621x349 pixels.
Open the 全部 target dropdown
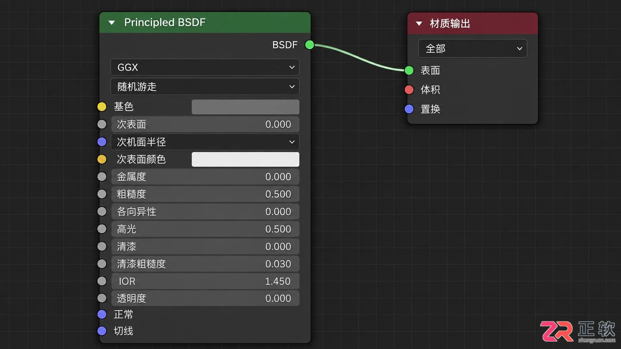tap(473, 48)
